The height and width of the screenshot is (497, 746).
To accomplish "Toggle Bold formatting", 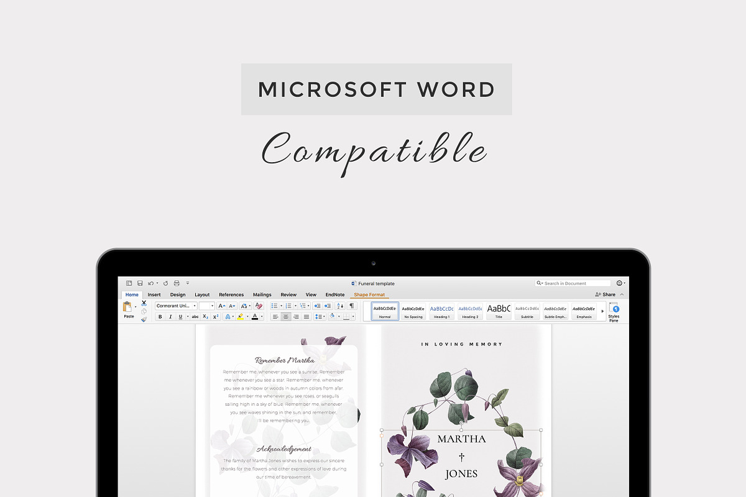I will [x=160, y=317].
